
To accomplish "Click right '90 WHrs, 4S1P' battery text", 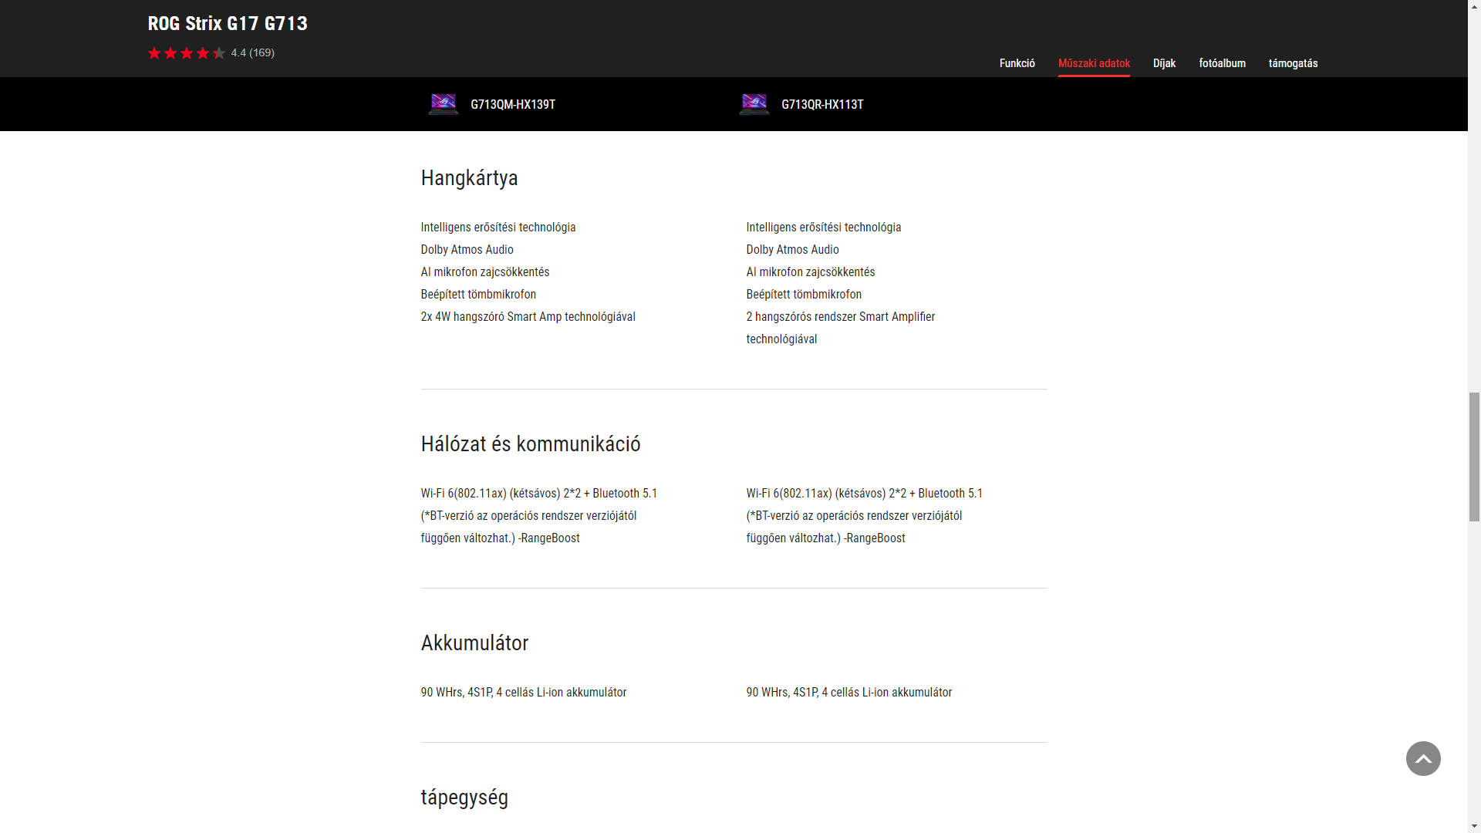I will [849, 693].
